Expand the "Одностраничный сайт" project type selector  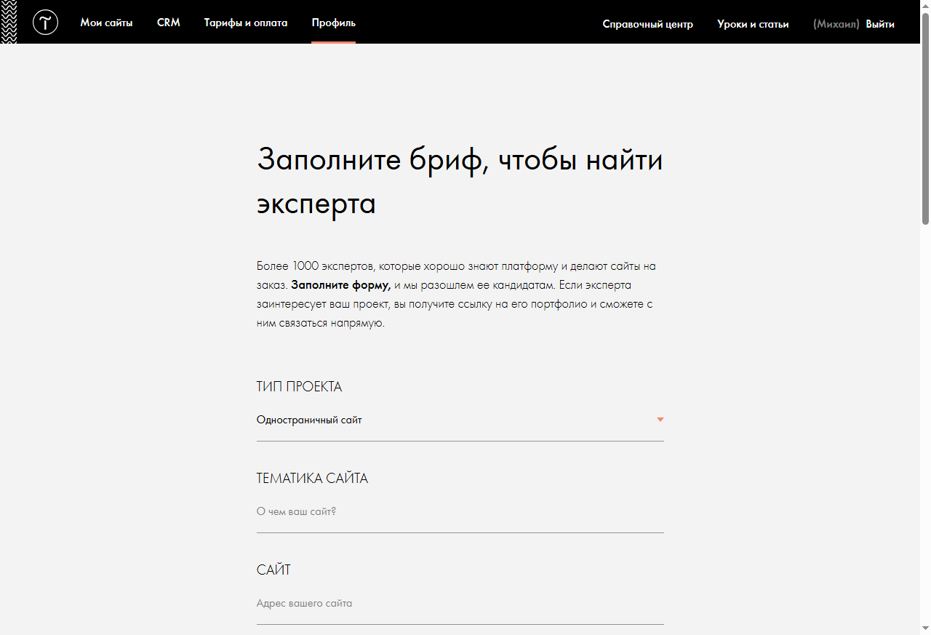pos(458,420)
